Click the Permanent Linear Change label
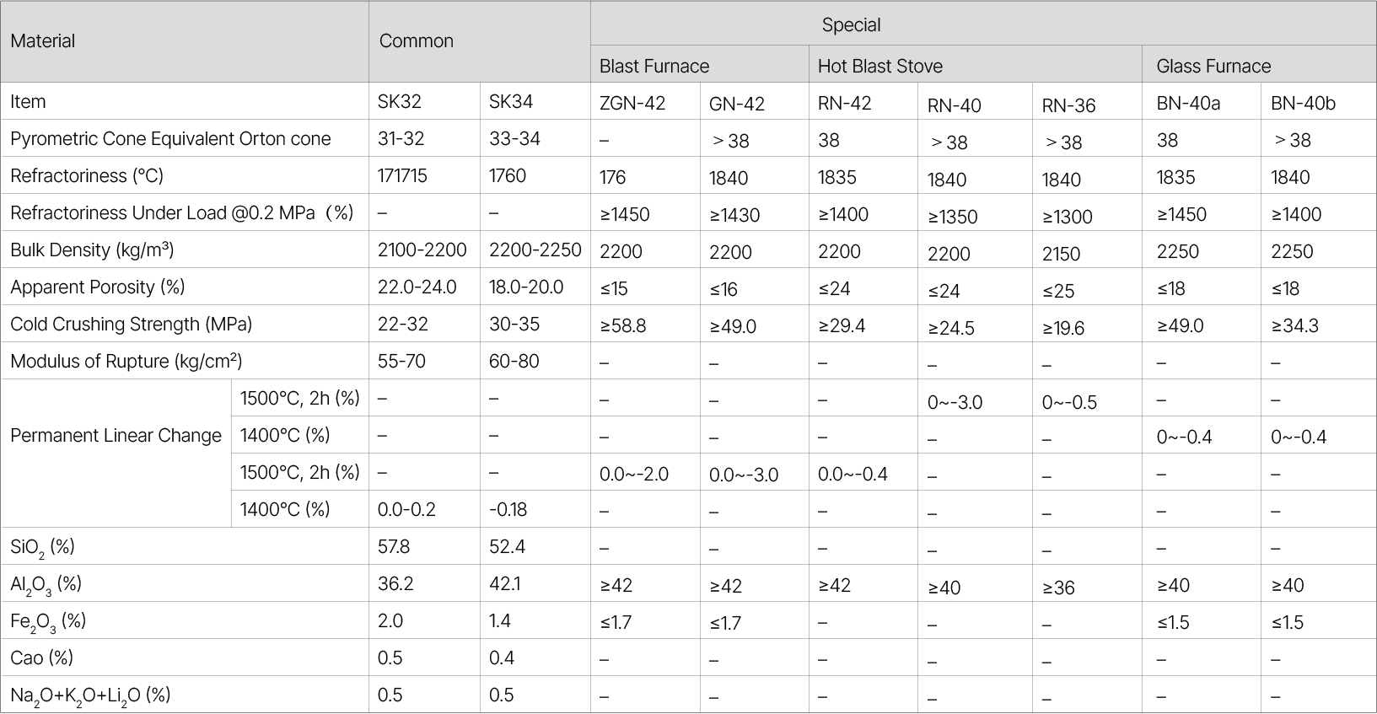Screen dimensions: 1377x714 [116, 436]
